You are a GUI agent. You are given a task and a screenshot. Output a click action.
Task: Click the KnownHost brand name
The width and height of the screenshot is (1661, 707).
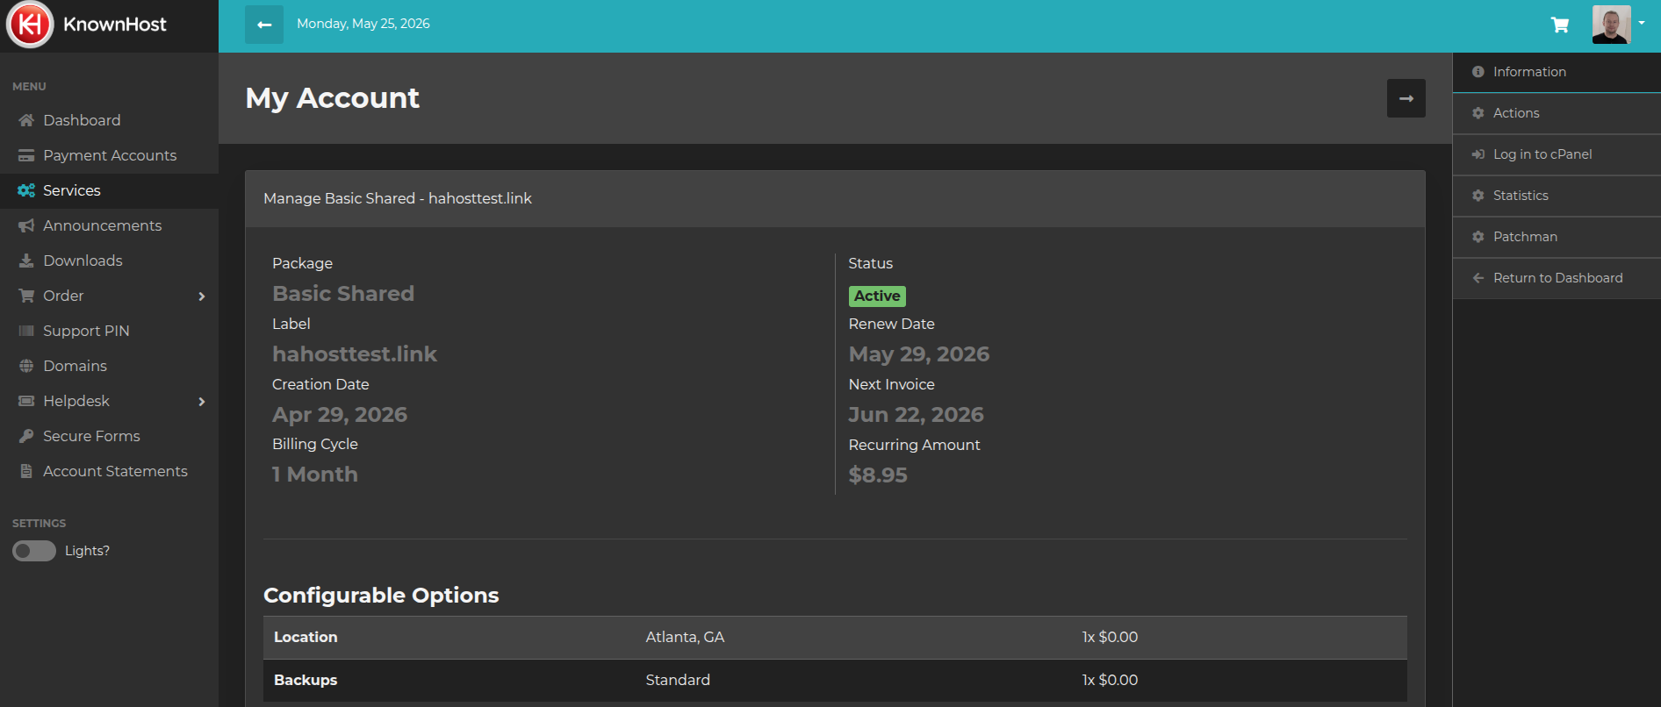click(x=114, y=25)
